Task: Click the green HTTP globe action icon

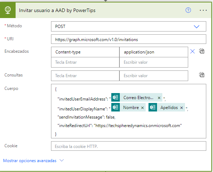Action: pyautogui.click(x=7, y=10)
